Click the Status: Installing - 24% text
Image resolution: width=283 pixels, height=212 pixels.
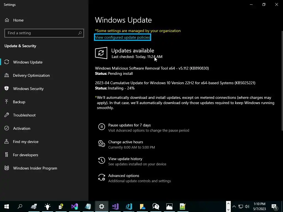[x=115, y=88]
